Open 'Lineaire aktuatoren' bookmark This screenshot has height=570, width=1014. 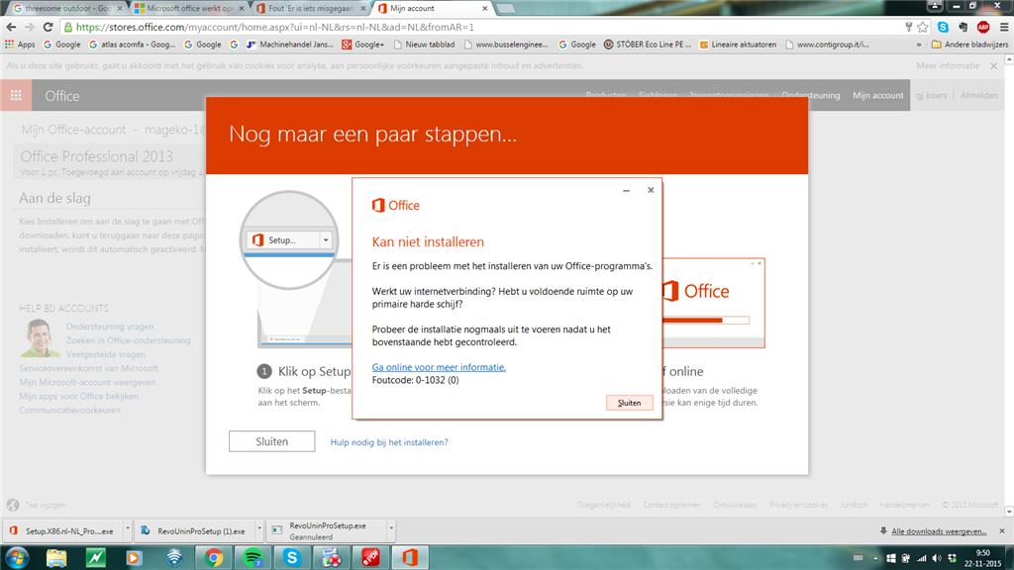[738, 45]
